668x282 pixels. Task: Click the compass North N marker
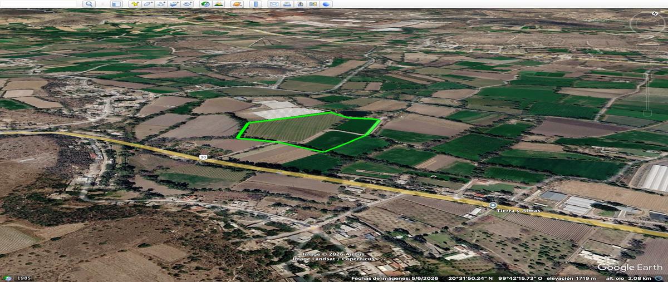pyautogui.click(x=655, y=13)
